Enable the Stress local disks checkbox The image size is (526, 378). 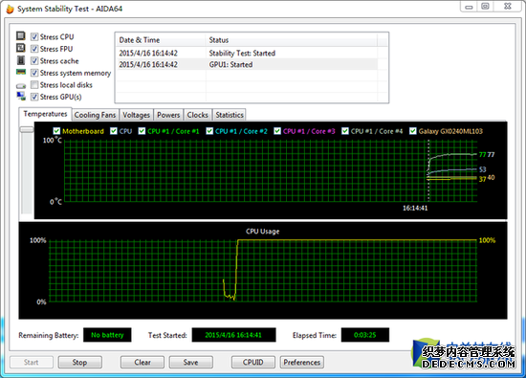click(34, 84)
